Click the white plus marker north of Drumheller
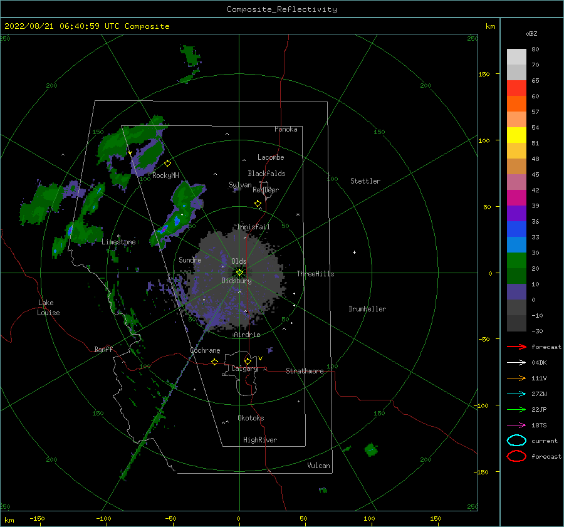 pyautogui.click(x=354, y=252)
